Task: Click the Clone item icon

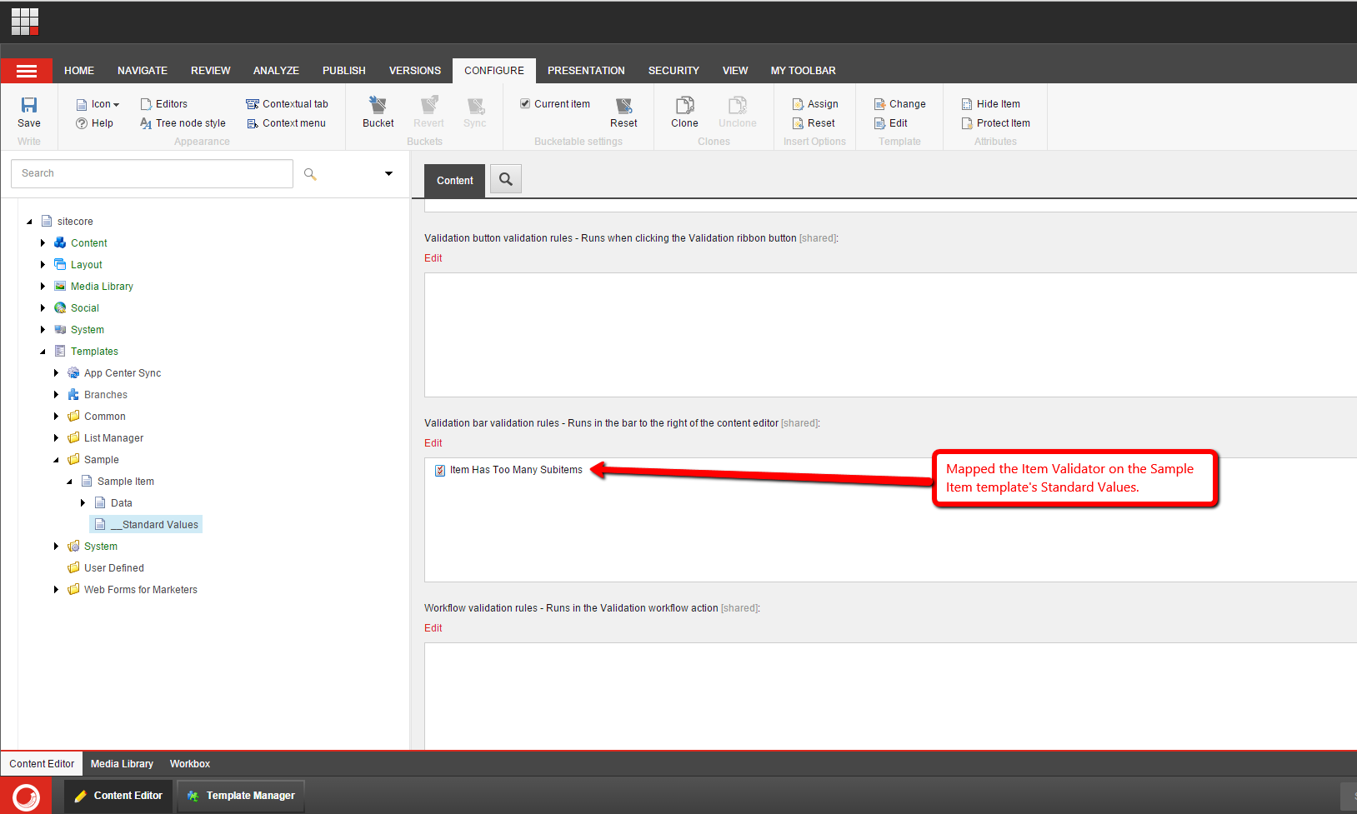Action: point(684,105)
